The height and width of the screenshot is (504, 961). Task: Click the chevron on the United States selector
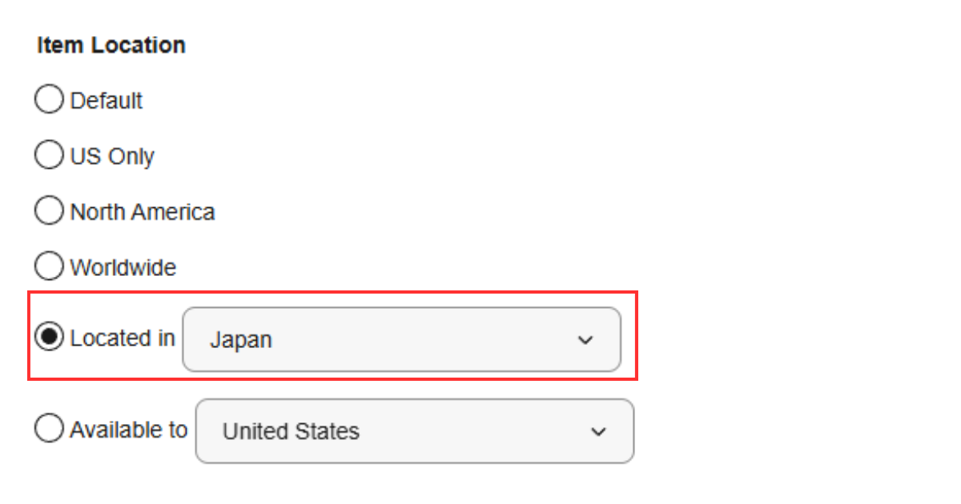(x=597, y=431)
